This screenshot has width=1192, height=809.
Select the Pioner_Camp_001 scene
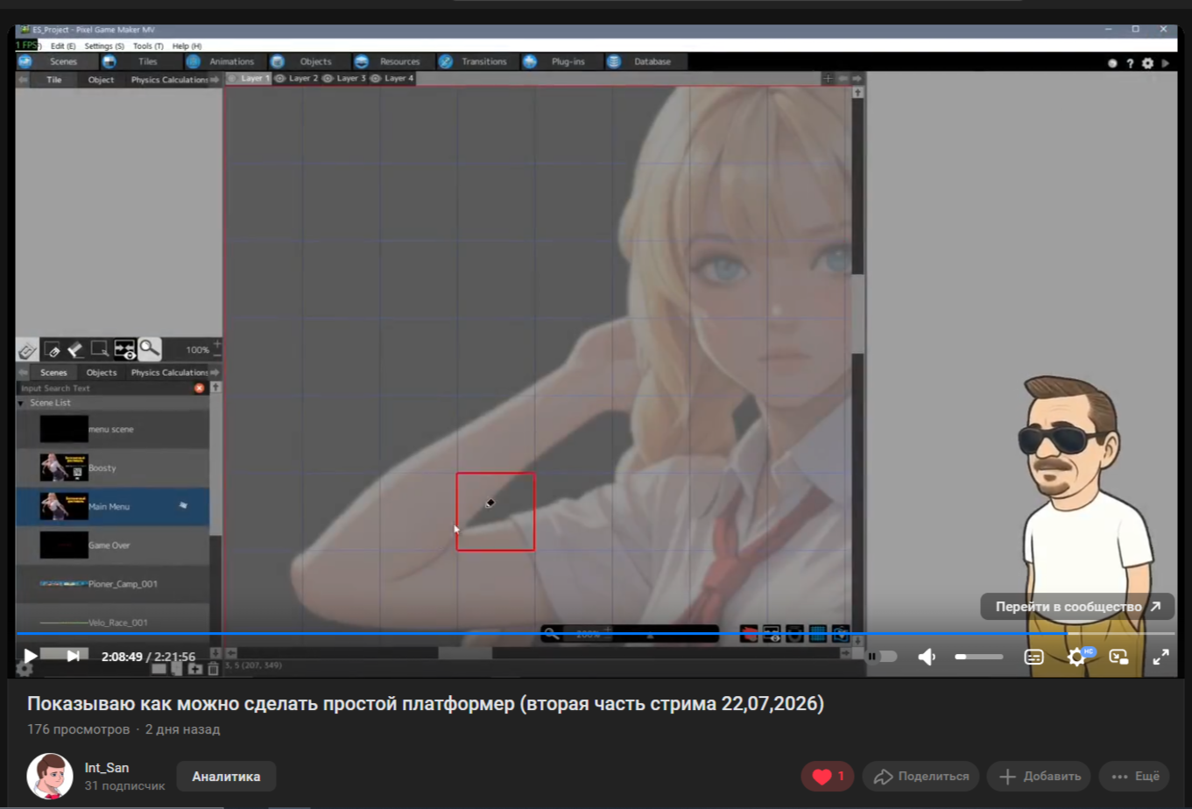click(112, 583)
